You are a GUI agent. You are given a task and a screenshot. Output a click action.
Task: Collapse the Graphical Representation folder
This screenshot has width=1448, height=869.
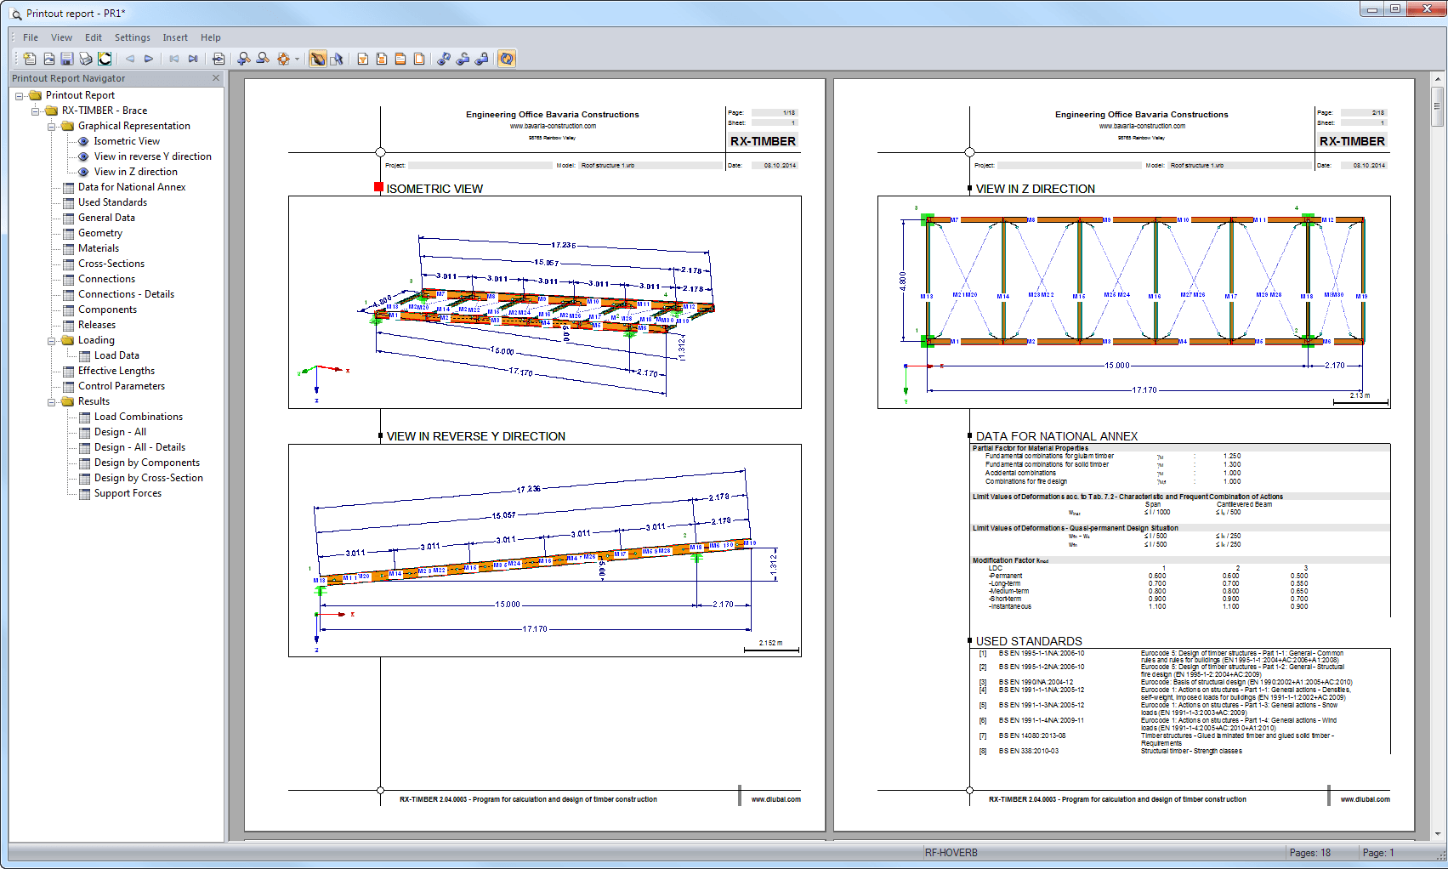coord(52,127)
